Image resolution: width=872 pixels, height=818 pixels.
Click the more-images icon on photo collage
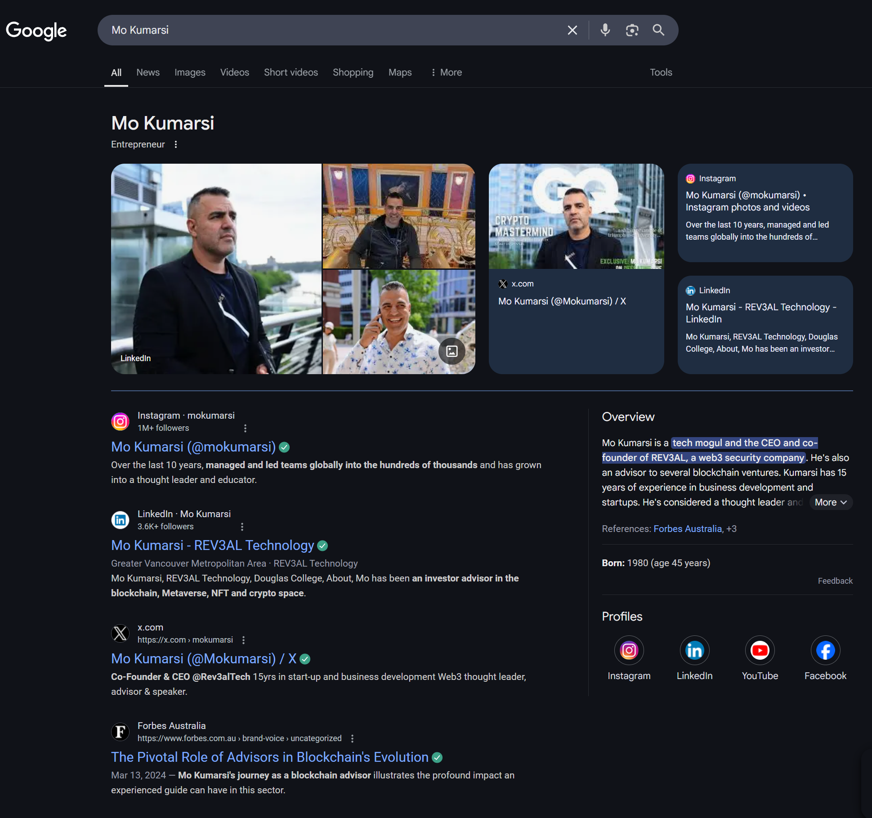coord(452,351)
